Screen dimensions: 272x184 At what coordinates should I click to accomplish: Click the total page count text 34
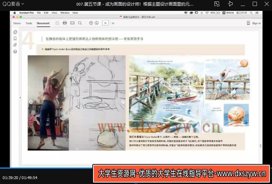pos(113,23)
